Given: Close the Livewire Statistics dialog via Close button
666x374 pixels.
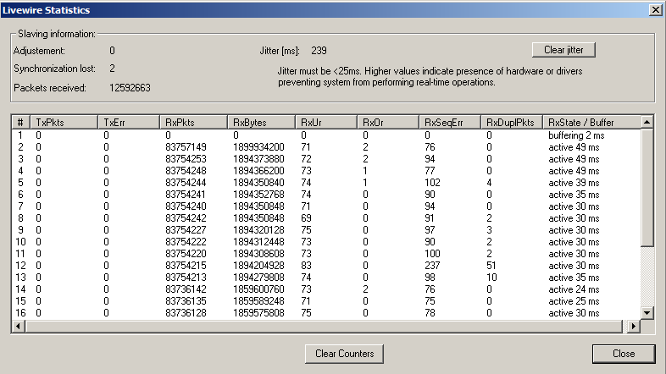Looking at the screenshot, I should pos(624,354).
